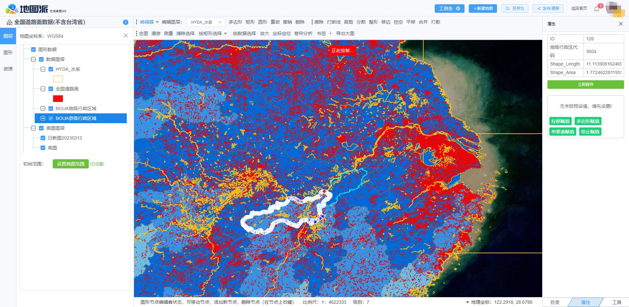Viewport: 629px width, 307px height.
Task: Open the 按矩形选择 dropdown arrow
Action: [225, 34]
